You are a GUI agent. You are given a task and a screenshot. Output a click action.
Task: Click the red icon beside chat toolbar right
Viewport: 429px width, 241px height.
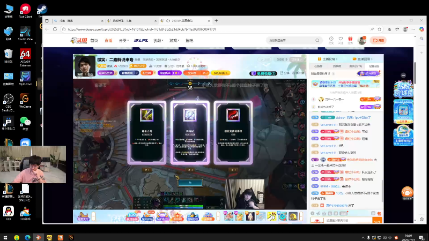[x=379, y=213]
